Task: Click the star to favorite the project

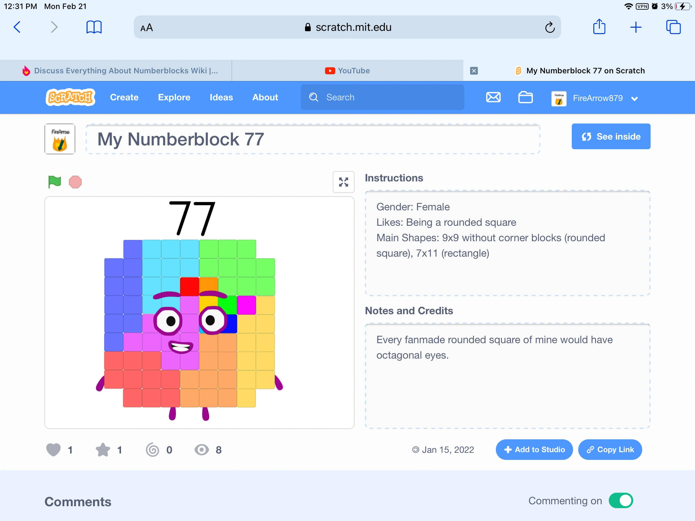Action: tap(103, 450)
